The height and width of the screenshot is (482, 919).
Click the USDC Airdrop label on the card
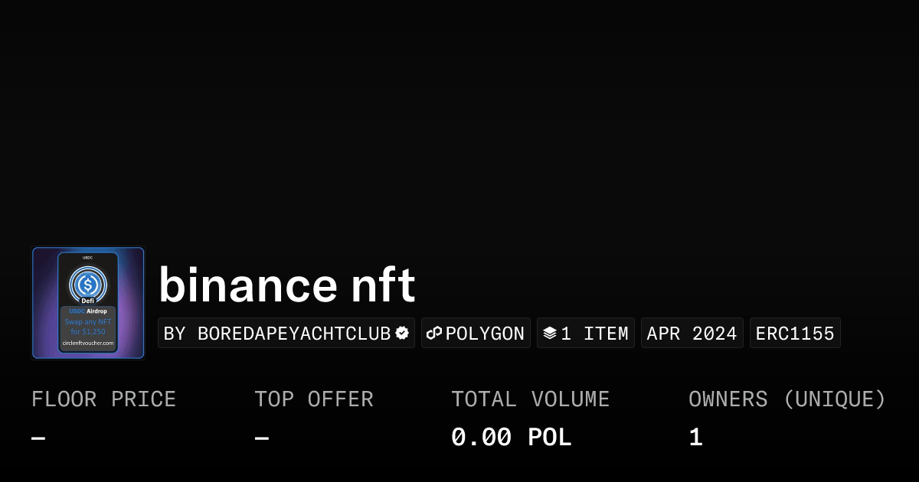88,311
